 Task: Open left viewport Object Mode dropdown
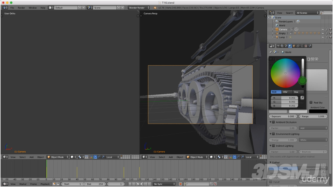pyautogui.click(x=58, y=157)
